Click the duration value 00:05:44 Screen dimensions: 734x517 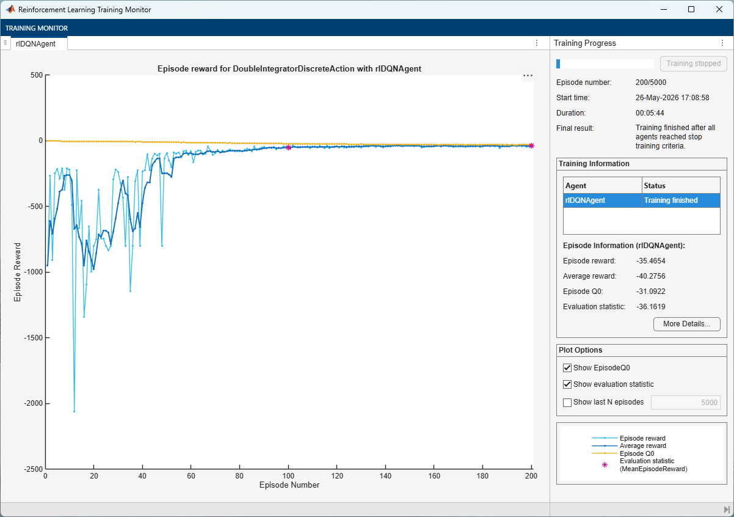coord(650,113)
